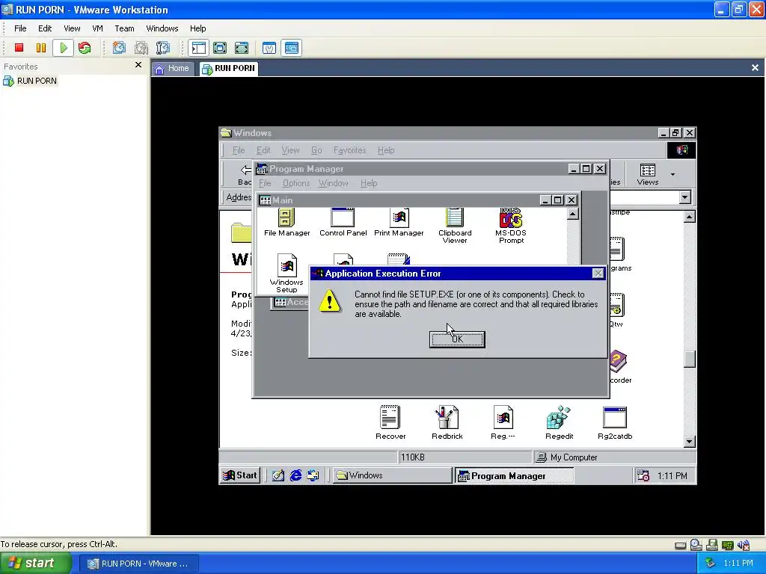
Task: Open the VMware Edit menu
Action: point(45,28)
